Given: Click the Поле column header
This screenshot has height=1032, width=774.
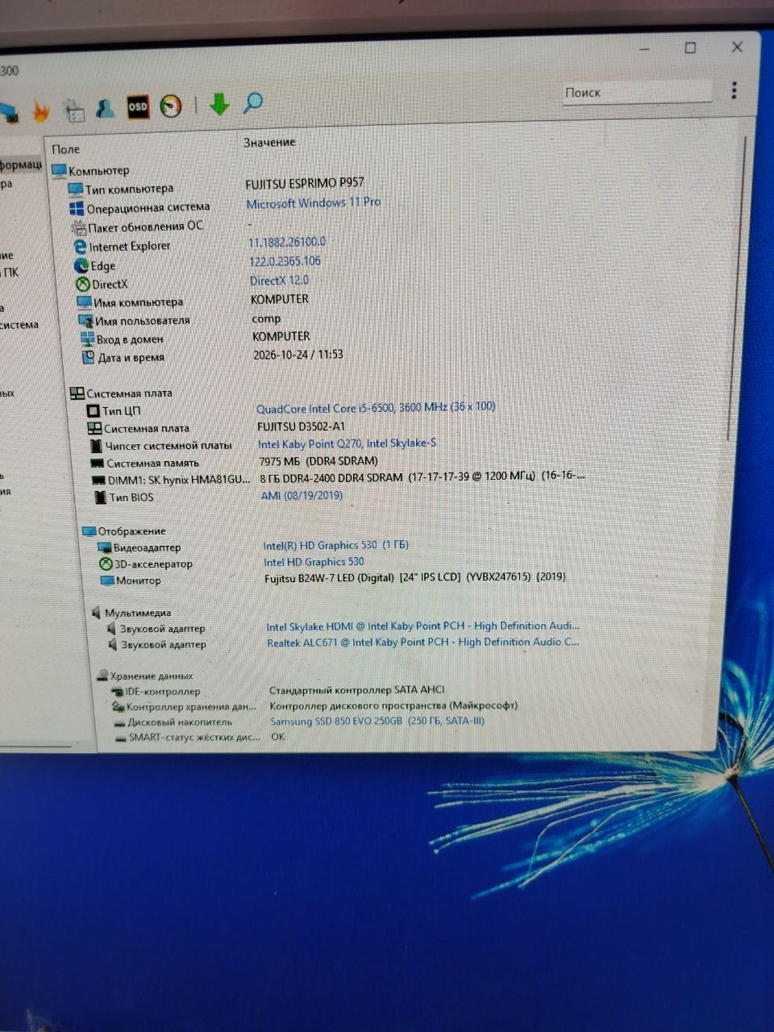Looking at the screenshot, I should 66,149.
